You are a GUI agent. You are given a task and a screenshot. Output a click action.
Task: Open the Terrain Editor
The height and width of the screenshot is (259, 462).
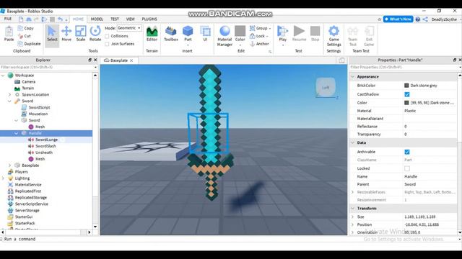152,34
